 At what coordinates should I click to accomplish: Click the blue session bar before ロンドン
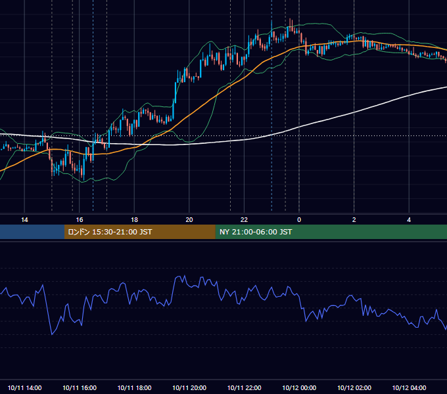pos(32,232)
